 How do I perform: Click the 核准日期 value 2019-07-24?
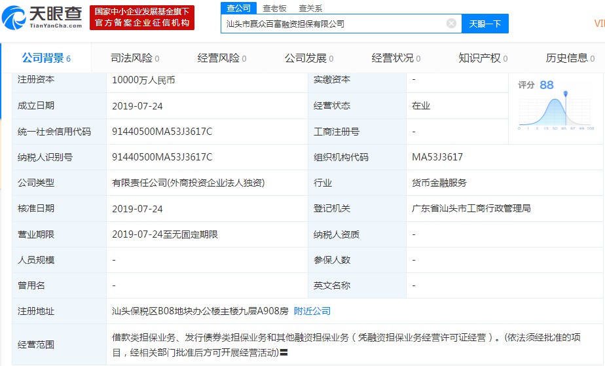[x=137, y=209]
